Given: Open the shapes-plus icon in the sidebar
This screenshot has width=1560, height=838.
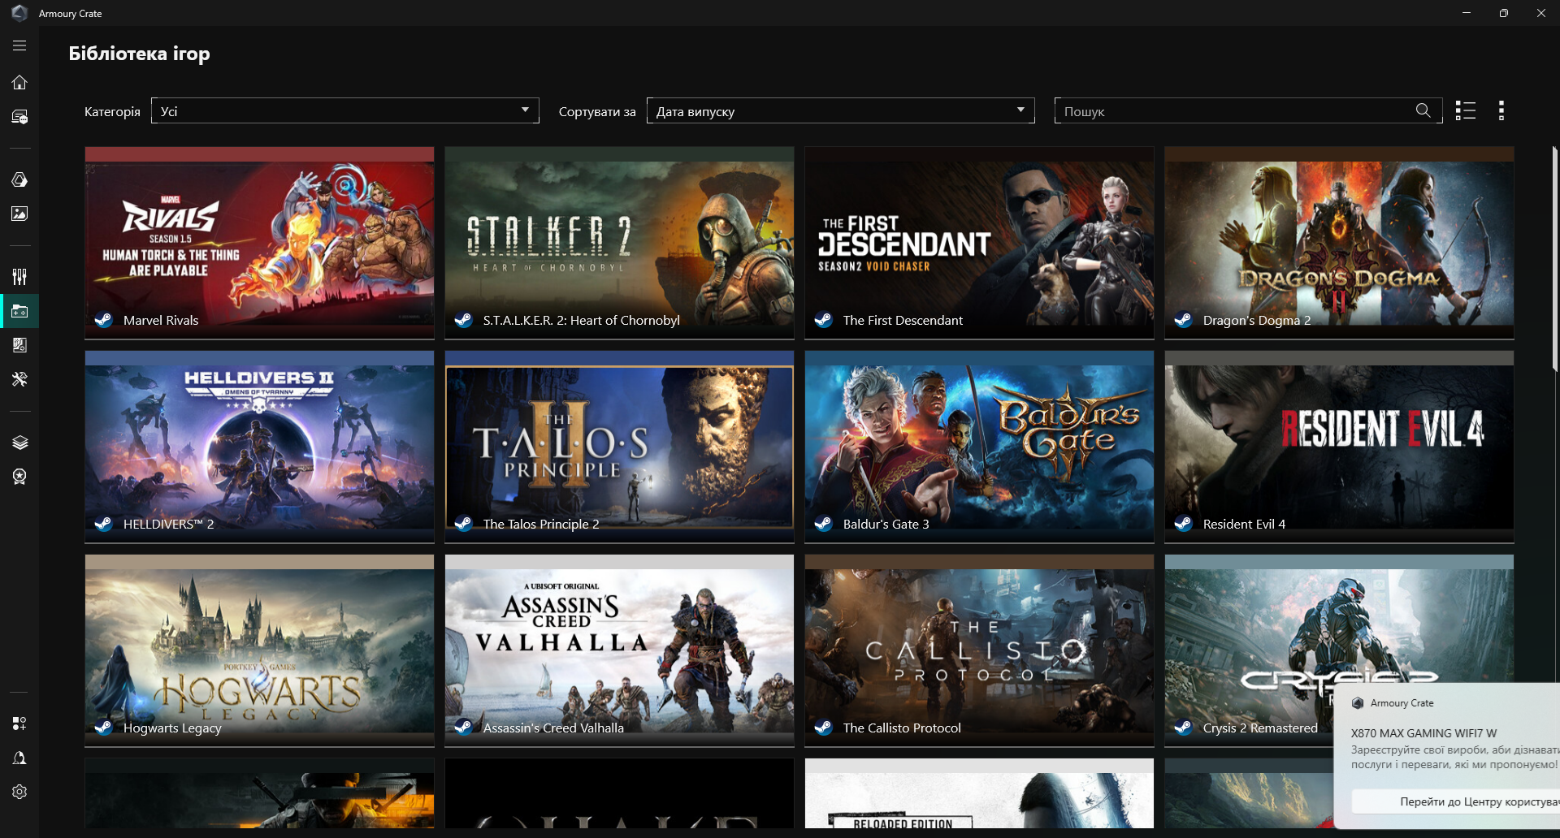Looking at the screenshot, I should pos(19,724).
